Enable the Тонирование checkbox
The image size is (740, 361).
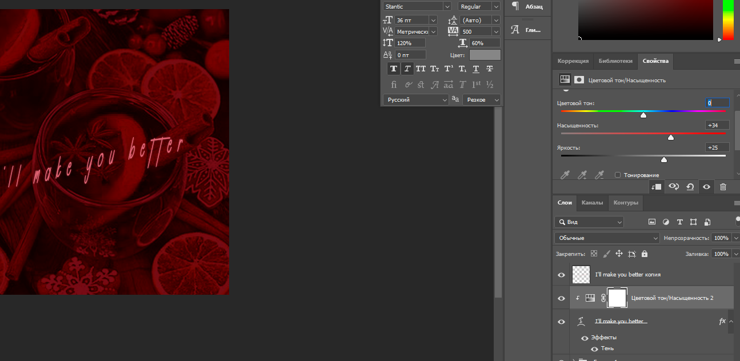[618, 175]
